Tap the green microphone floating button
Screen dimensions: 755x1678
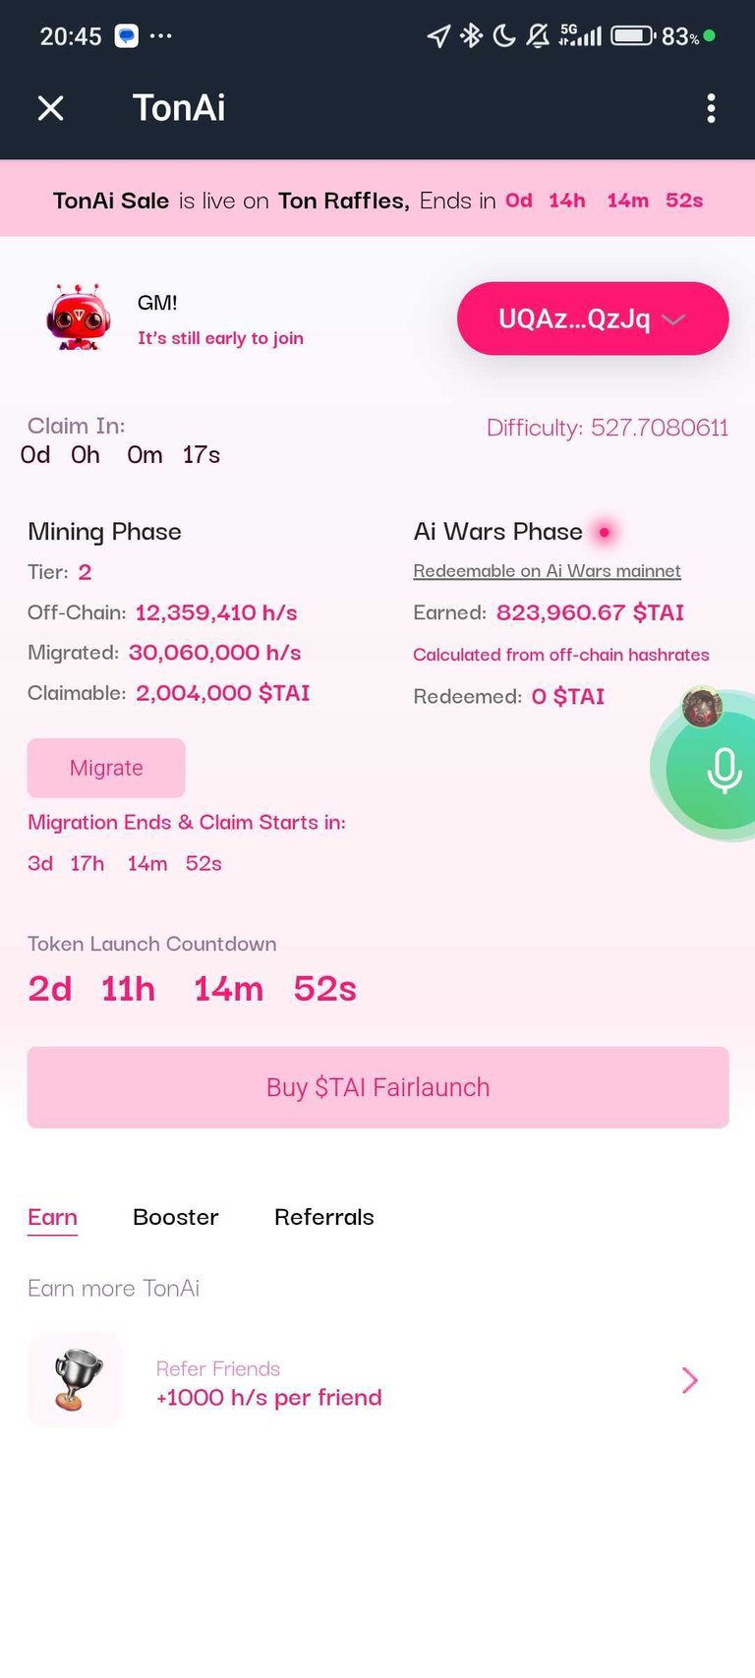(x=723, y=771)
